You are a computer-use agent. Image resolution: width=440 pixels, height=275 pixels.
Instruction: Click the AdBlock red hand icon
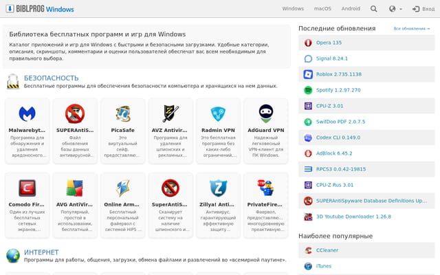point(308,153)
